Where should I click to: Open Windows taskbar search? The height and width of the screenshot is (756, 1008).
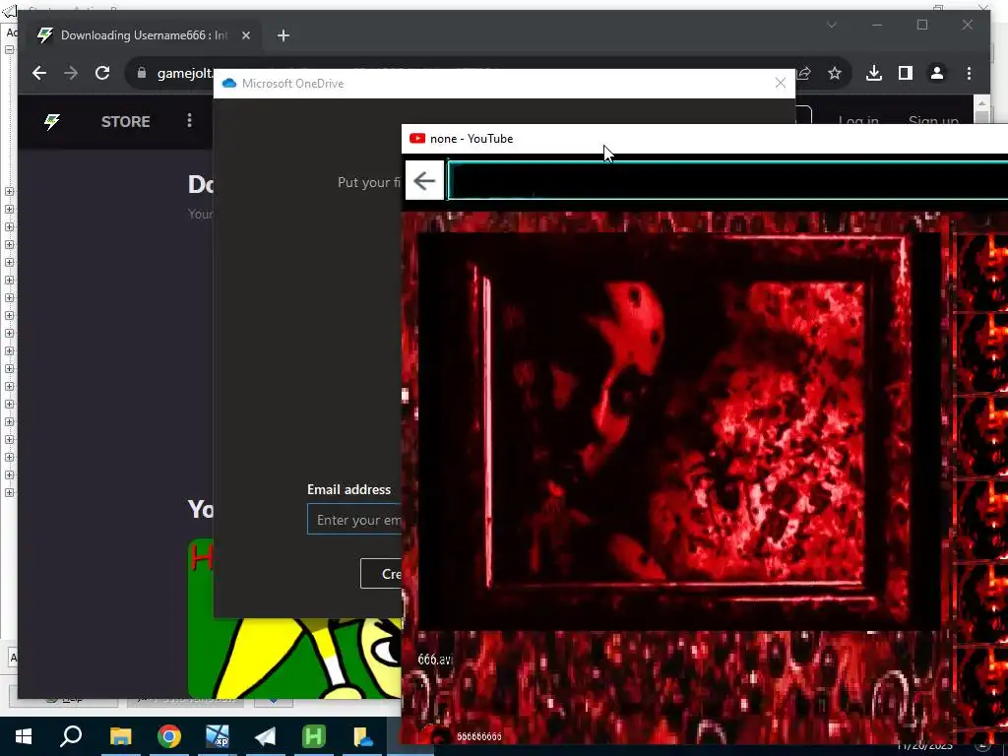point(71,736)
